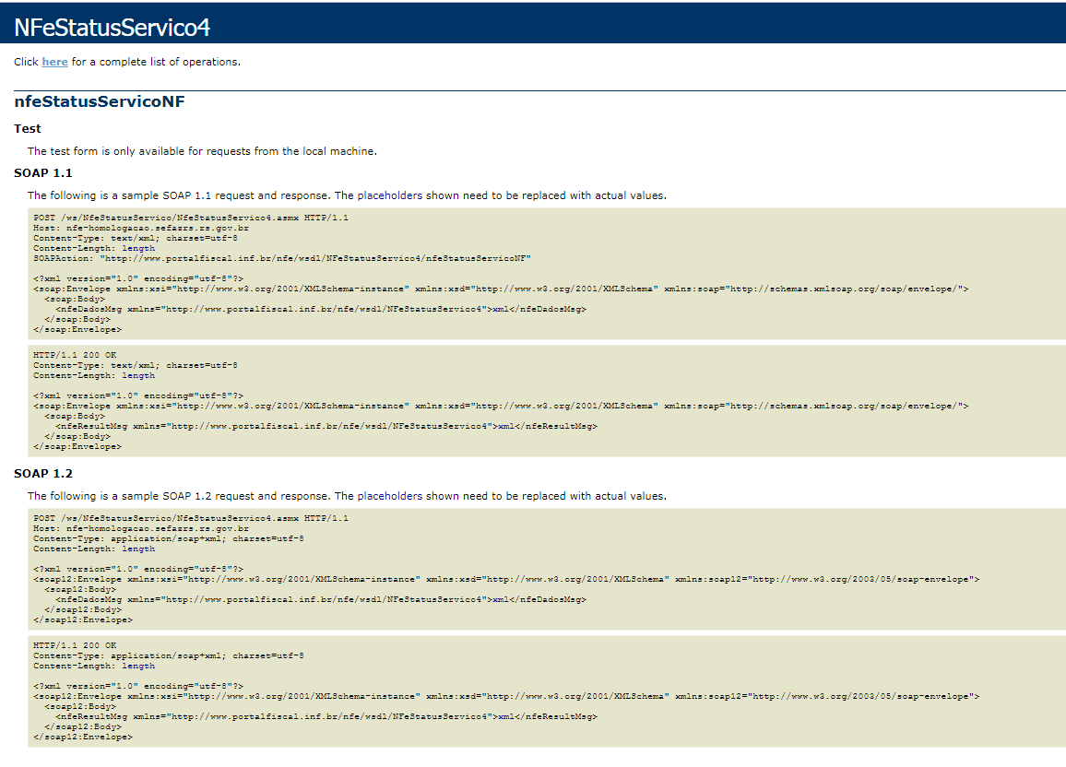Select the nfeStatusServicoNF operation heading
Image resolution: width=1066 pixels, height=767 pixels.
[100, 102]
